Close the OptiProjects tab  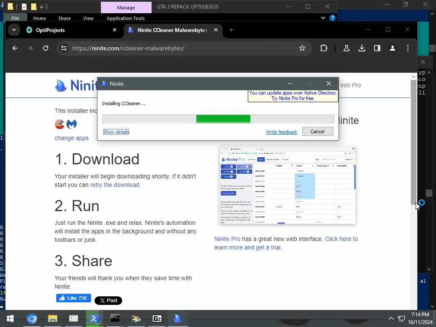[114, 30]
